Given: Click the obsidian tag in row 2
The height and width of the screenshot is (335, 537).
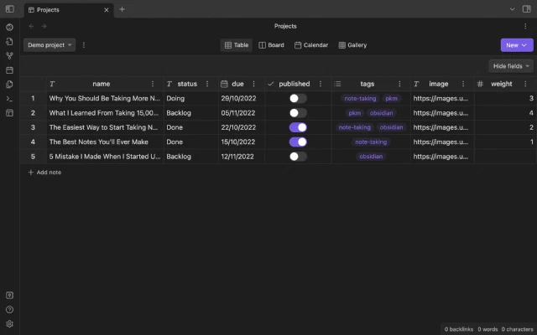Looking at the screenshot, I should click(382, 113).
